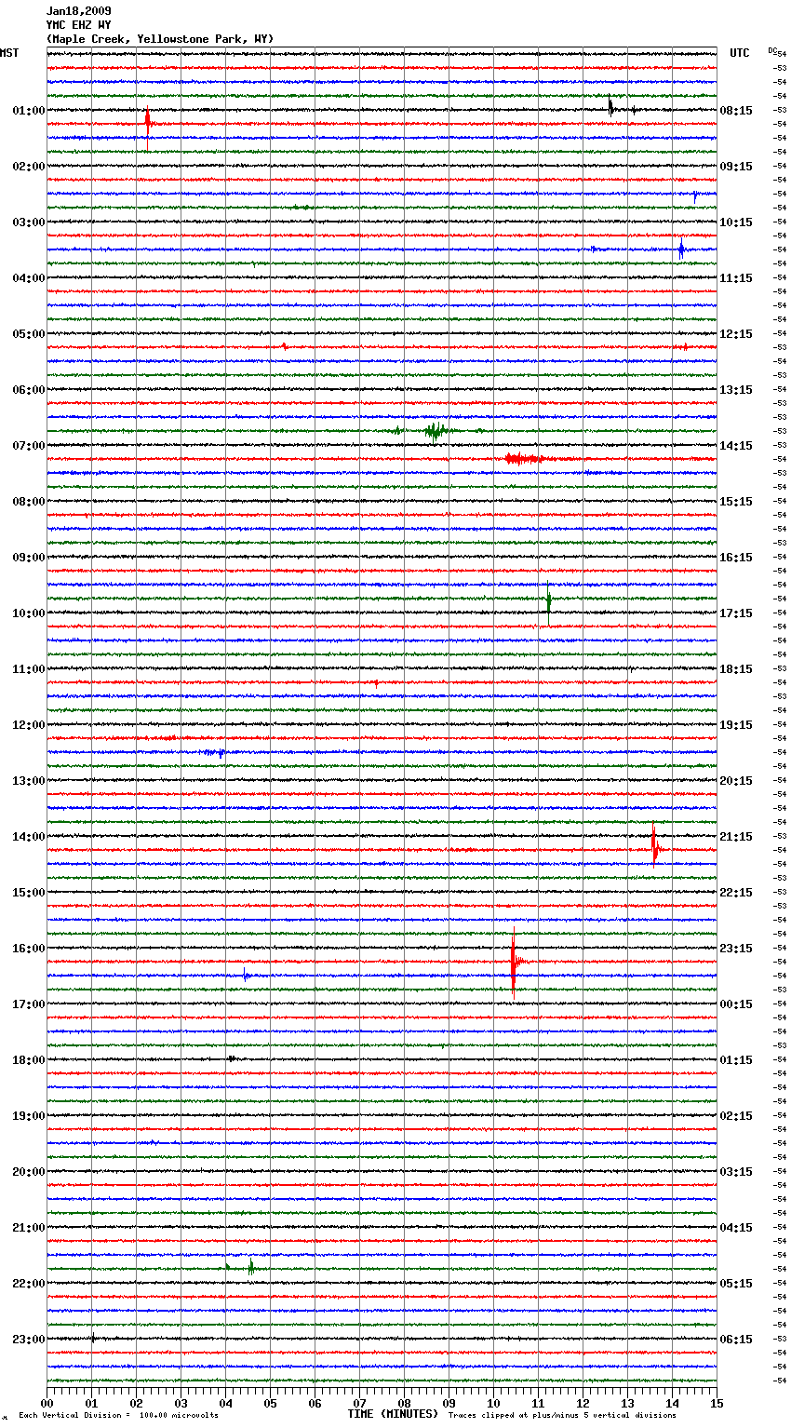Select the 20:00 MST row label
This screenshot has height=1428, width=791.
point(28,1172)
